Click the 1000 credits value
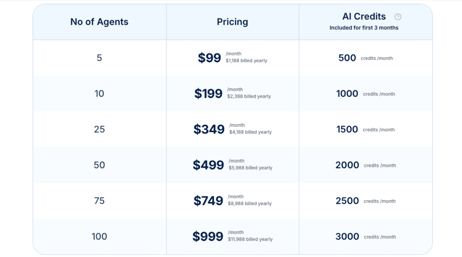462x257 pixels. pyautogui.click(x=347, y=94)
